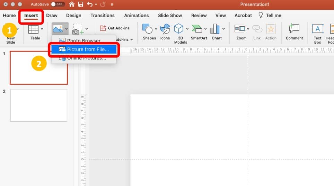
Task: Expand the Screenshot dropdown arrow
Action: point(87,29)
